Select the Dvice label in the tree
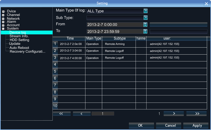Screen dimensions: 211x130 [11, 11]
